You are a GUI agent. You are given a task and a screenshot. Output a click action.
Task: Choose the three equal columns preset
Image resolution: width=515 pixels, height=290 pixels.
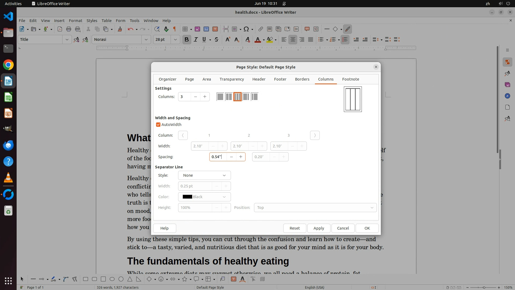coord(237,97)
